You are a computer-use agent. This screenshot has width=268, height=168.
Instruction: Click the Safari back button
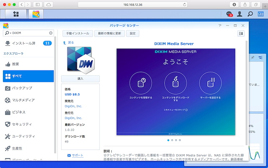21,5
